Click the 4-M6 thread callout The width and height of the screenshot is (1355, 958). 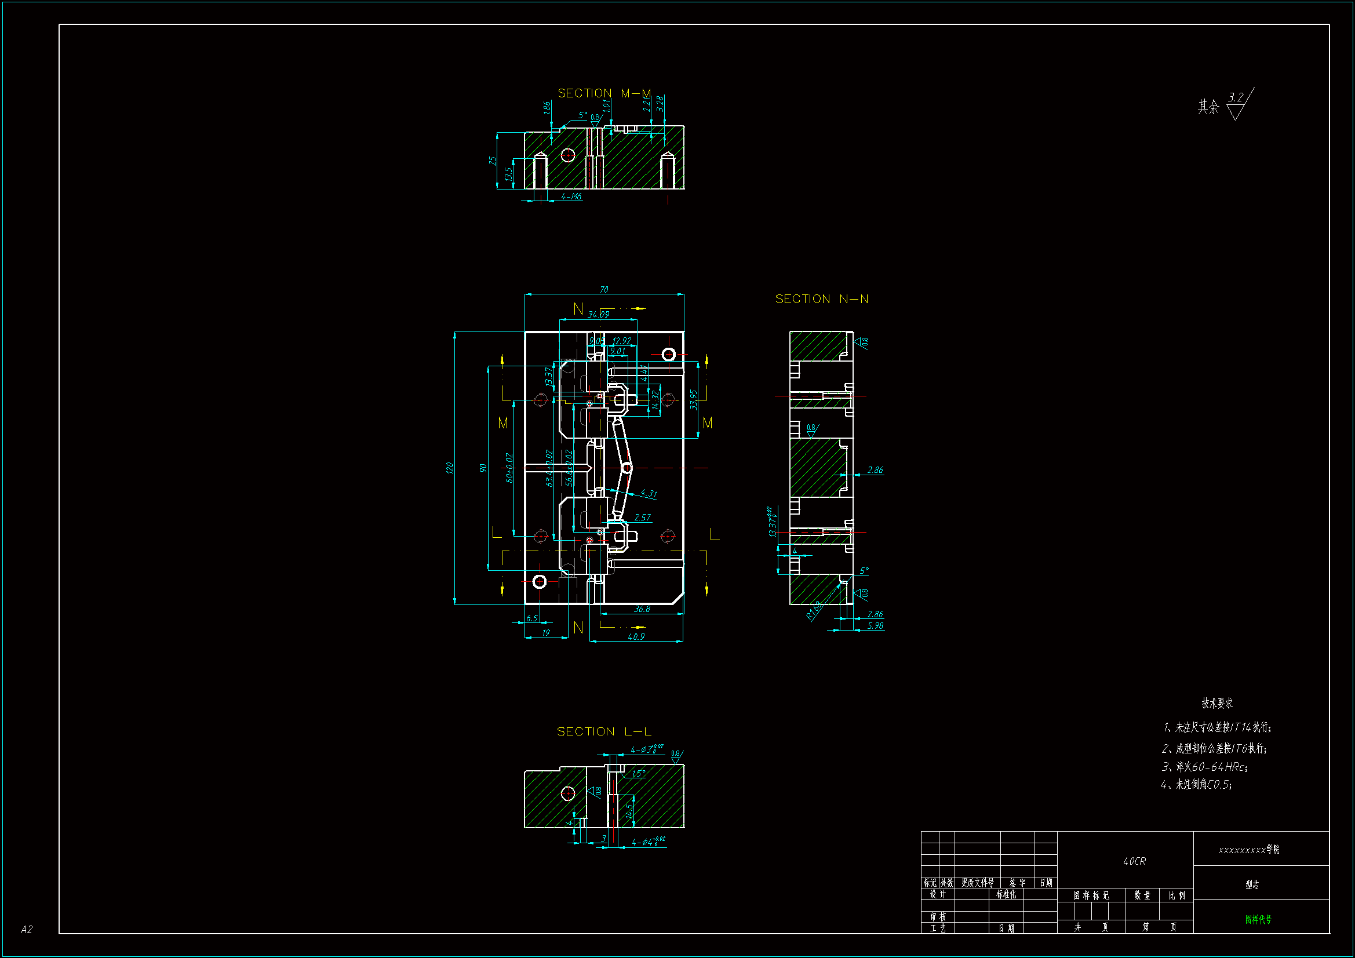[571, 196]
